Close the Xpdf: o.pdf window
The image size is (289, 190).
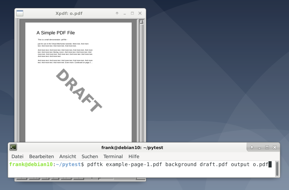click(x=140, y=13)
